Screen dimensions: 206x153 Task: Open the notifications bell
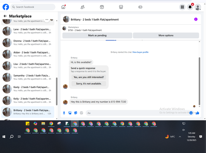190,7
